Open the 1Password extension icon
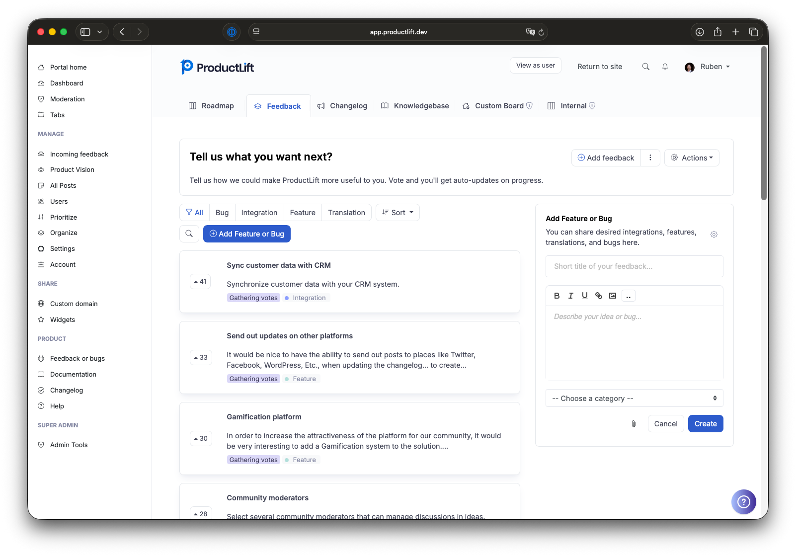Viewport: 796px width, 556px height. 232,32
